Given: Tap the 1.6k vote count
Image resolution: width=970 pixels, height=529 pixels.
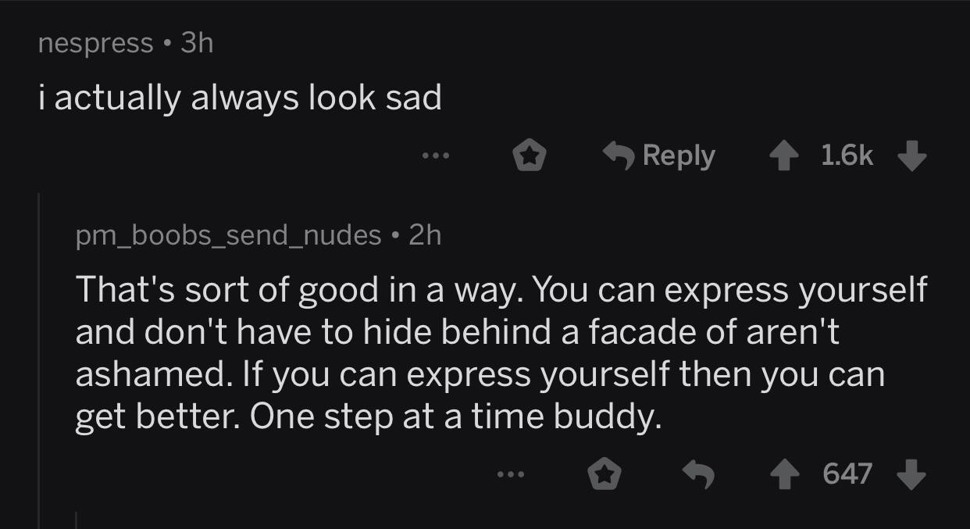Looking at the screenshot, I should coord(848,155).
